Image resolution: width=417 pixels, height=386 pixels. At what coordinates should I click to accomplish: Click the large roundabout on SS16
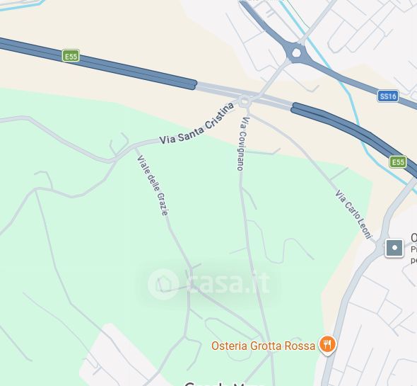click(x=296, y=53)
